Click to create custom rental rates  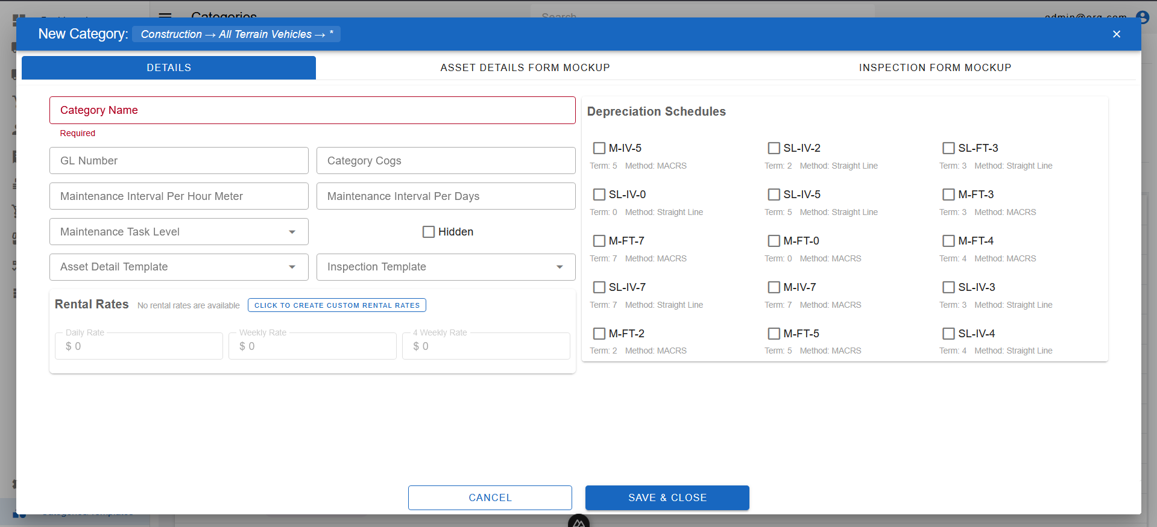[x=336, y=305]
